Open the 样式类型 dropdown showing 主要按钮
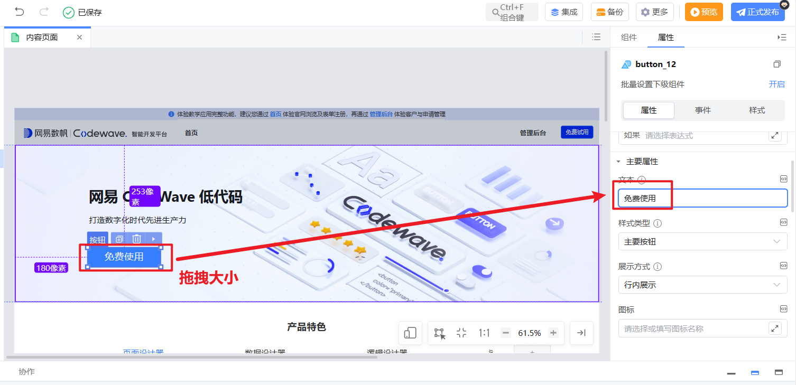This screenshot has width=796, height=385. pos(702,241)
